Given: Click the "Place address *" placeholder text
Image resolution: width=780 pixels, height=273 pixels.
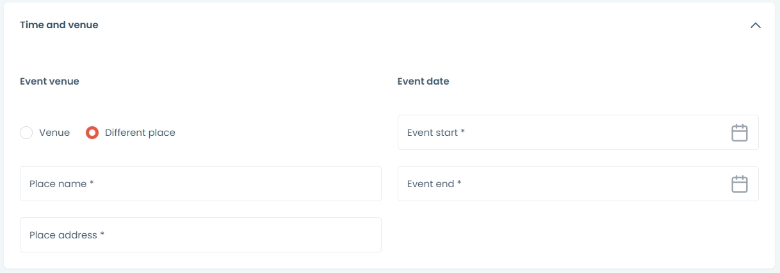Looking at the screenshot, I should 67,235.
